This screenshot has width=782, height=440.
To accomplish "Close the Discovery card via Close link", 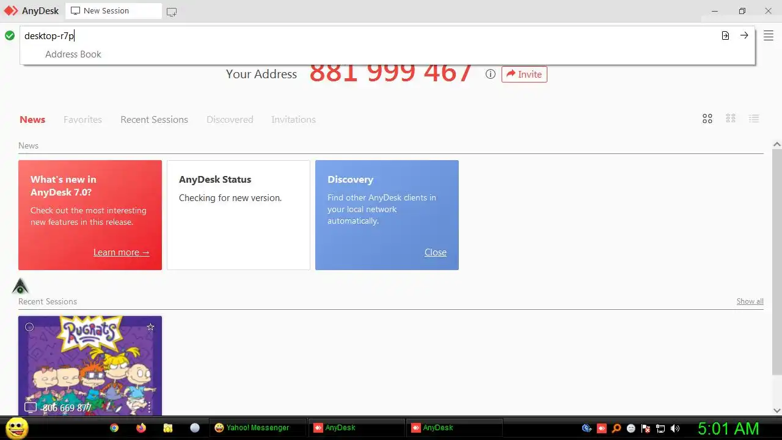I will point(436,252).
